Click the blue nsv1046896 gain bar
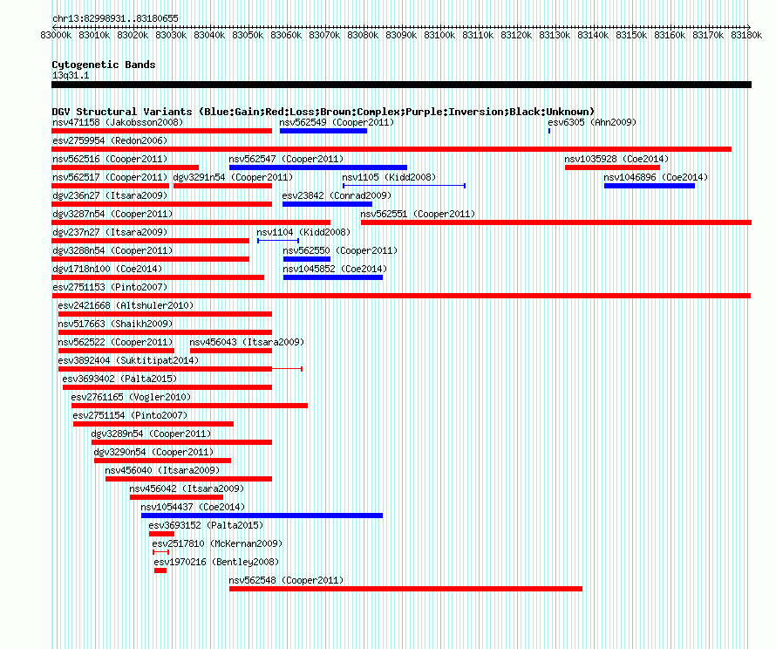 click(x=650, y=186)
